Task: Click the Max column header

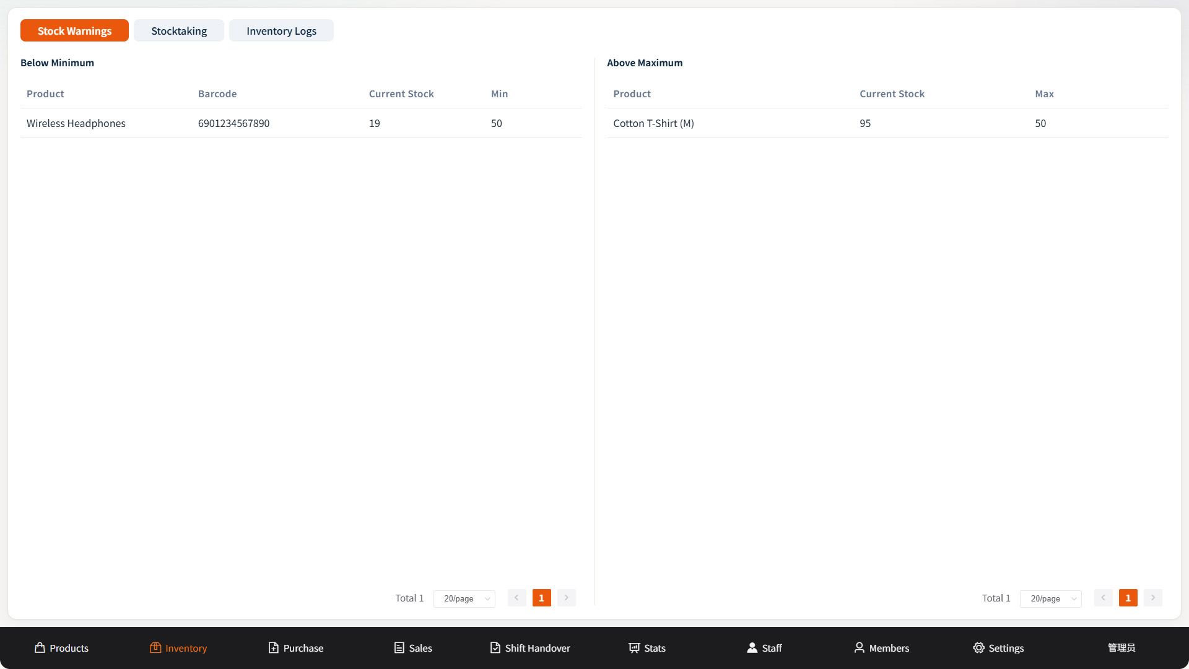Action: coord(1044,94)
